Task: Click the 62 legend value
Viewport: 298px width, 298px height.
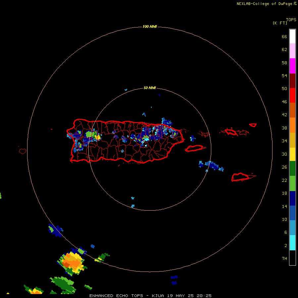Action: tap(284, 50)
